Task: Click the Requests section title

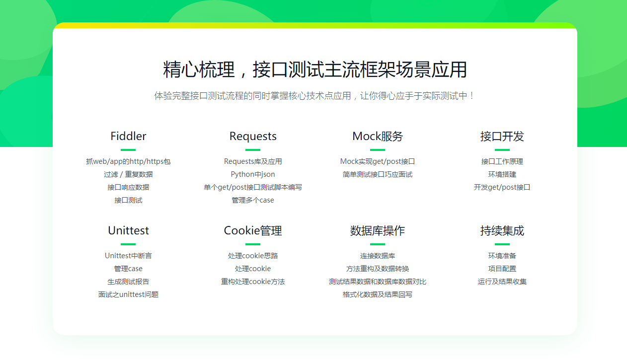Action: [x=253, y=136]
